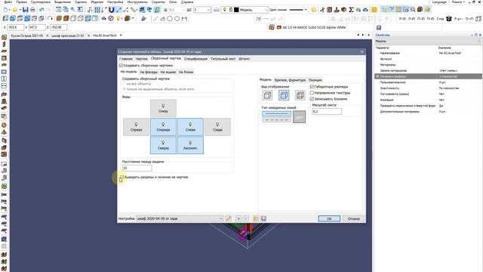Open the Файл menu
The width and height of the screenshot is (483, 272).
(x=8, y=2)
